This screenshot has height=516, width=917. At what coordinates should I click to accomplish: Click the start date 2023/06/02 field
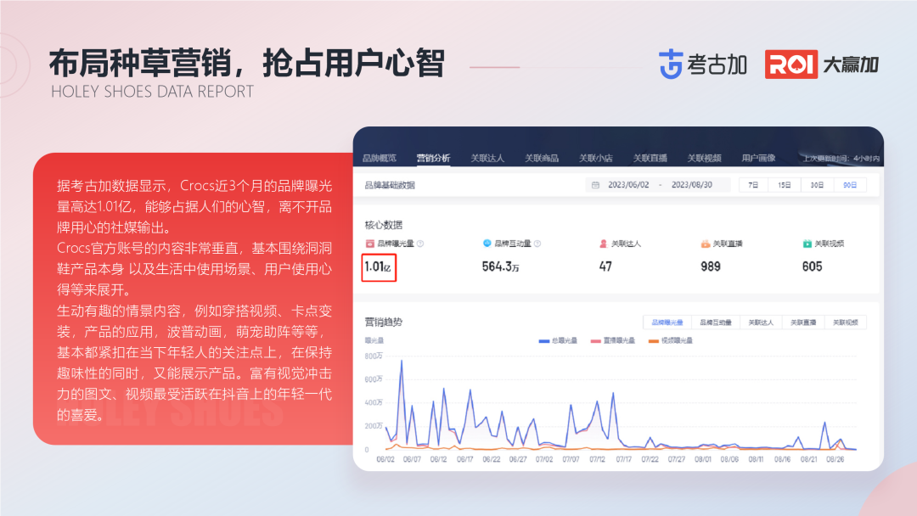point(628,185)
